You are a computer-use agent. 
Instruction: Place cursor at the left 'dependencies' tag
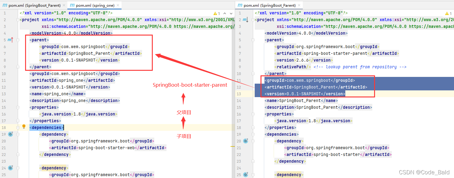47,127
